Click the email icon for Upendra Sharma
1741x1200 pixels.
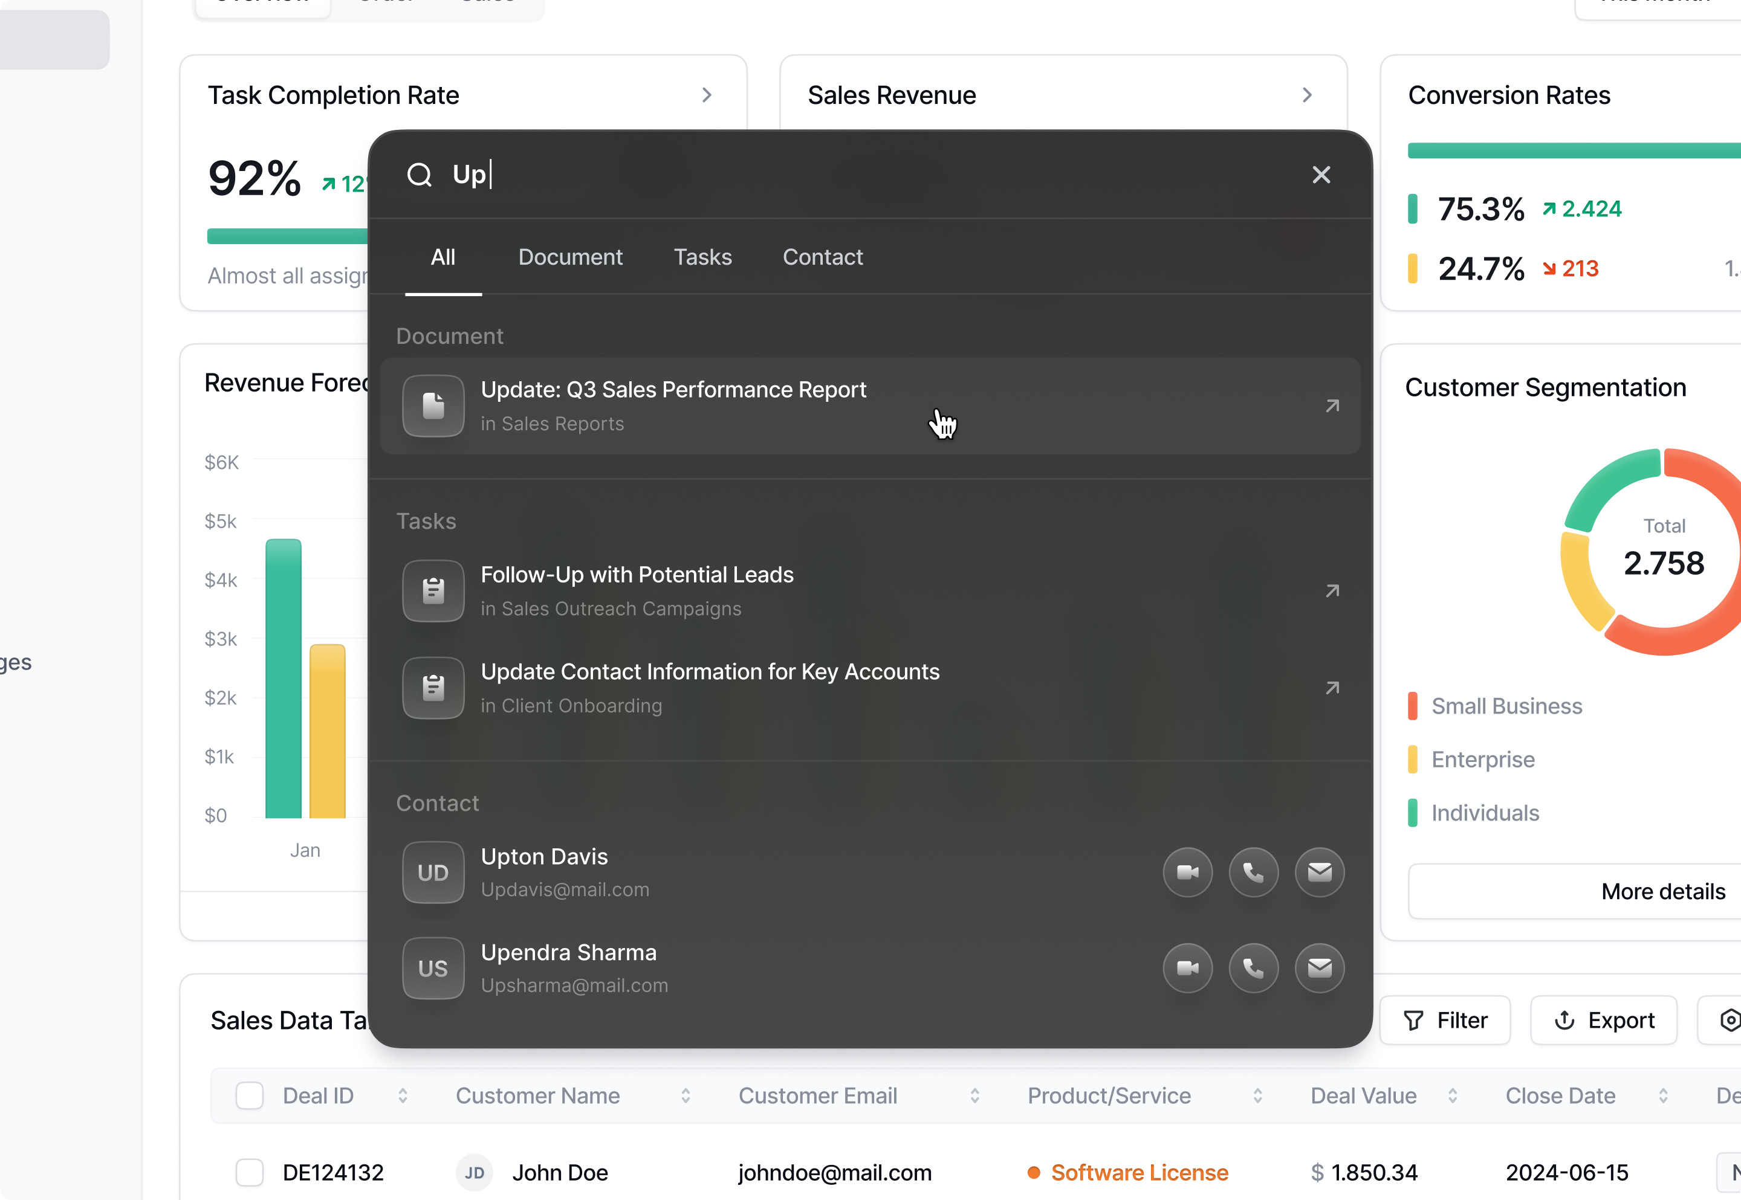[x=1319, y=967]
